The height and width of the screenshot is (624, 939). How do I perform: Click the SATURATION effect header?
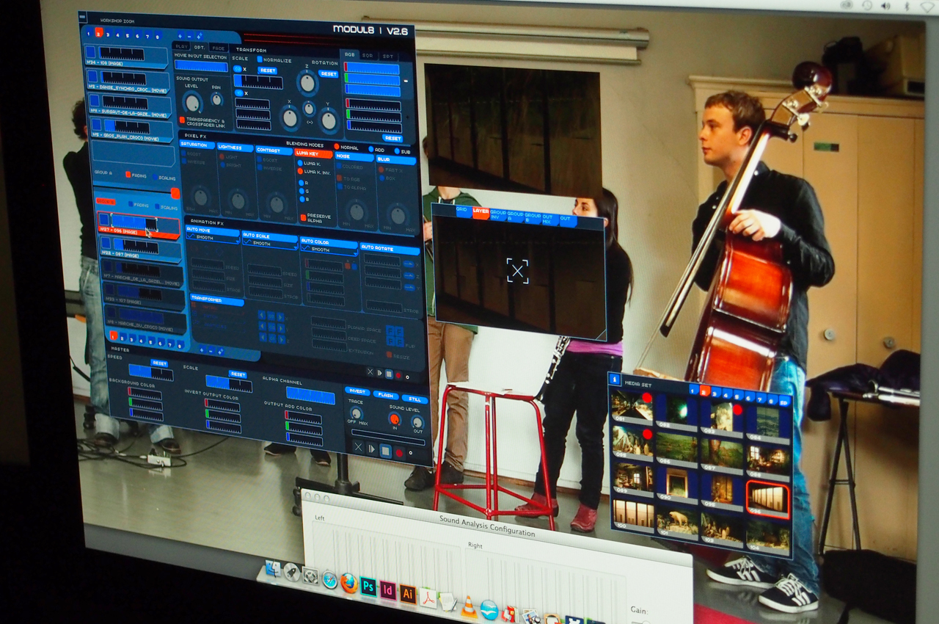coord(197,145)
